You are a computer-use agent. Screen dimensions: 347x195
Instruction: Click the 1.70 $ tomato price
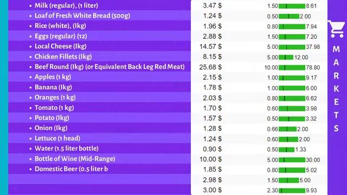pyautogui.click(x=212, y=108)
